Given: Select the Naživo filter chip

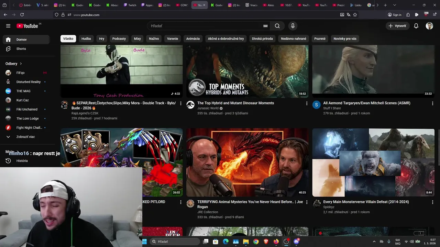Looking at the screenshot, I should point(154,39).
